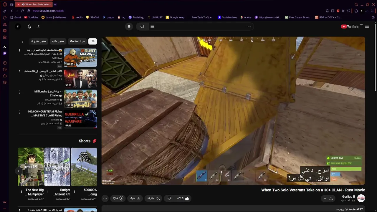Open the extensions puzzle icon
The height and width of the screenshot is (212, 377).
pyautogui.click(x=356, y=11)
